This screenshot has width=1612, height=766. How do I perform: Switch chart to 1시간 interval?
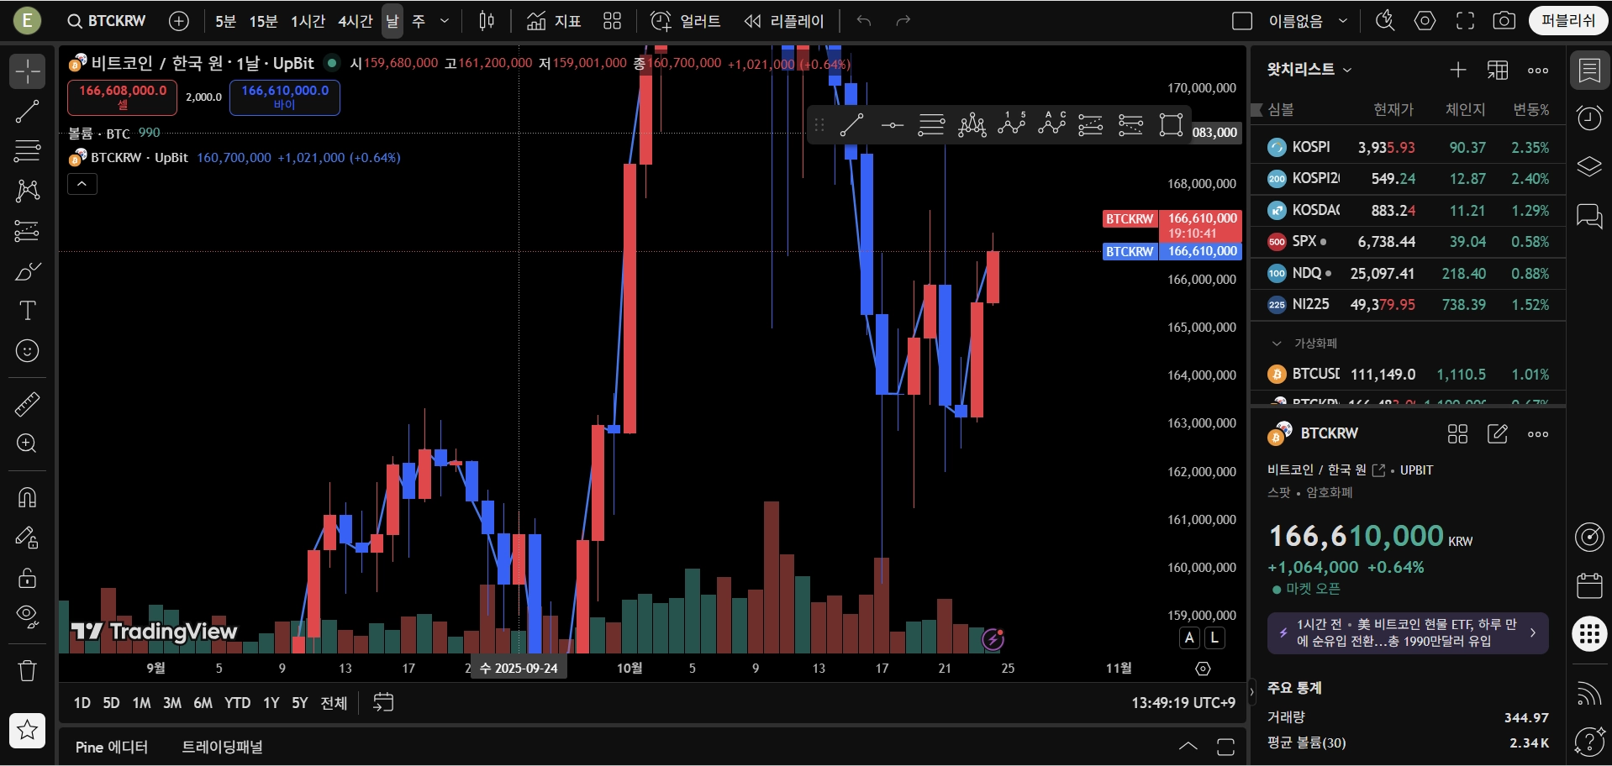tap(308, 21)
